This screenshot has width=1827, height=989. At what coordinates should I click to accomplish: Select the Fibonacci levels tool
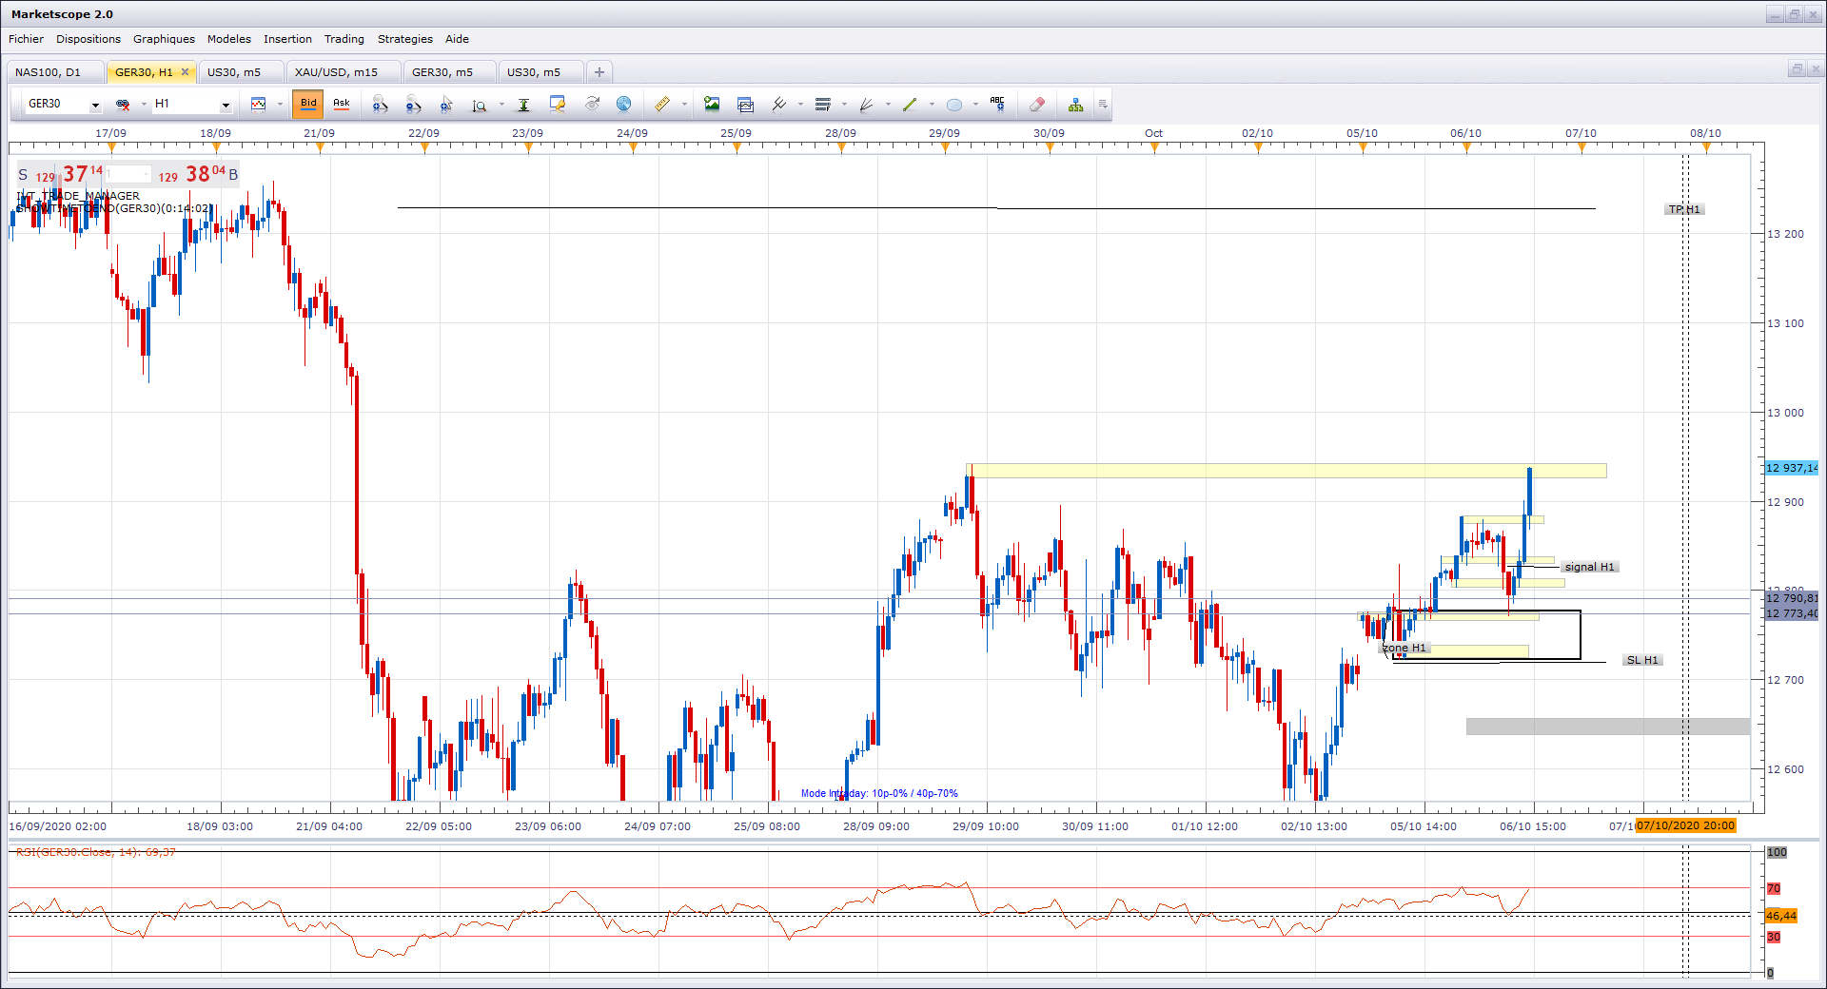click(823, 104)
